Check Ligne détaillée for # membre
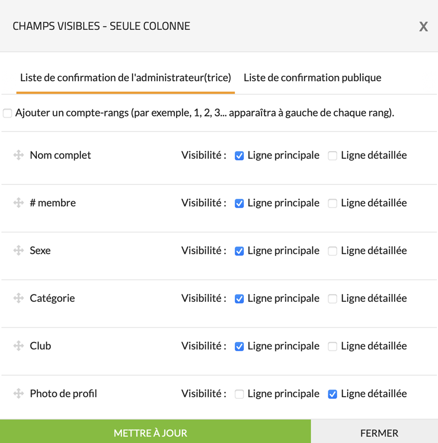Viewport: 438px width, 443px height. [333, 204]
